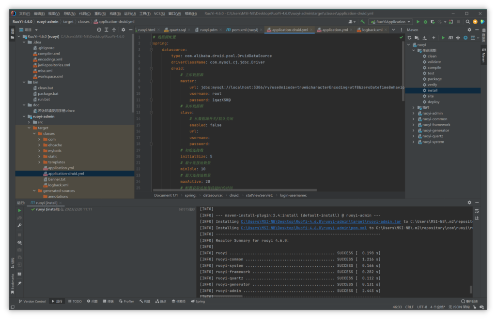
Task: Open Run panel settings gear
Action: (469, 203)
